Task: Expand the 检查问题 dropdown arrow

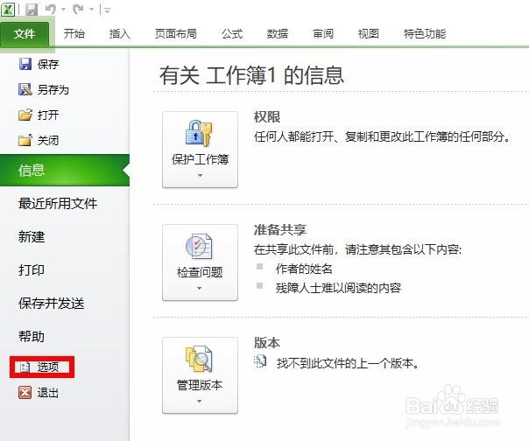Action: [200, 288]
